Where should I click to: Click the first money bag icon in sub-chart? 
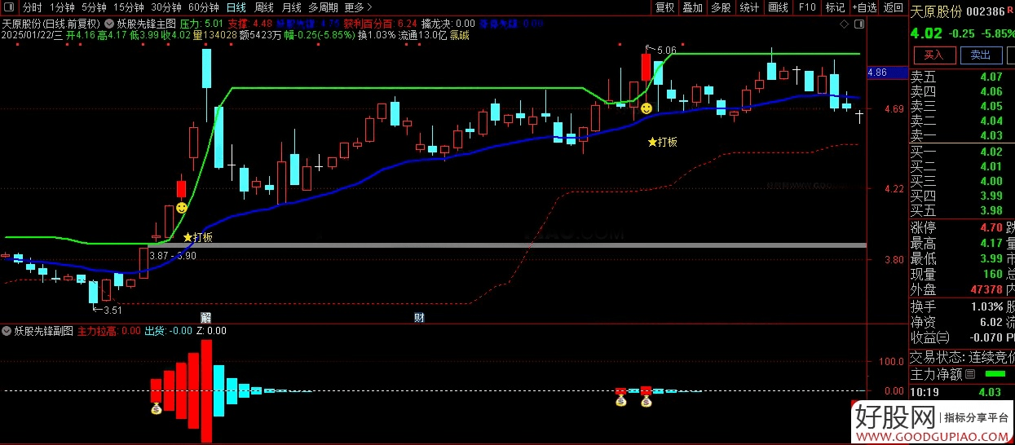156,409
